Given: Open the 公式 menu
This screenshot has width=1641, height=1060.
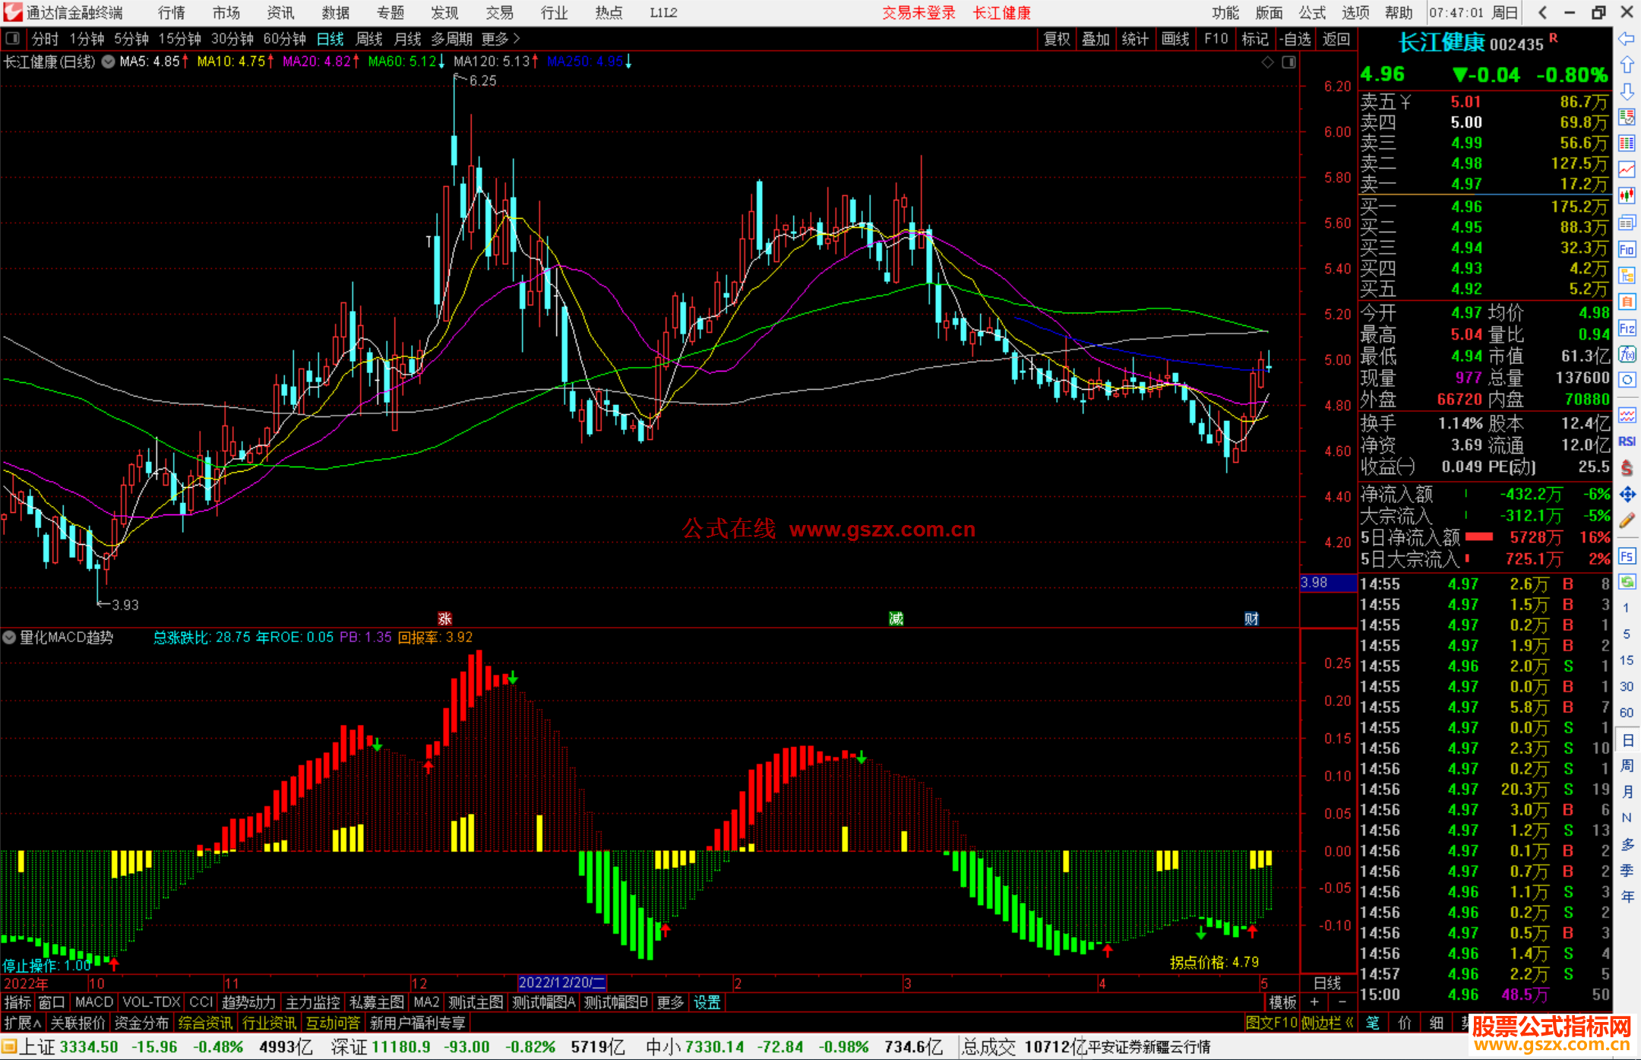Looking at the screenshot, I should point(1312,13).
